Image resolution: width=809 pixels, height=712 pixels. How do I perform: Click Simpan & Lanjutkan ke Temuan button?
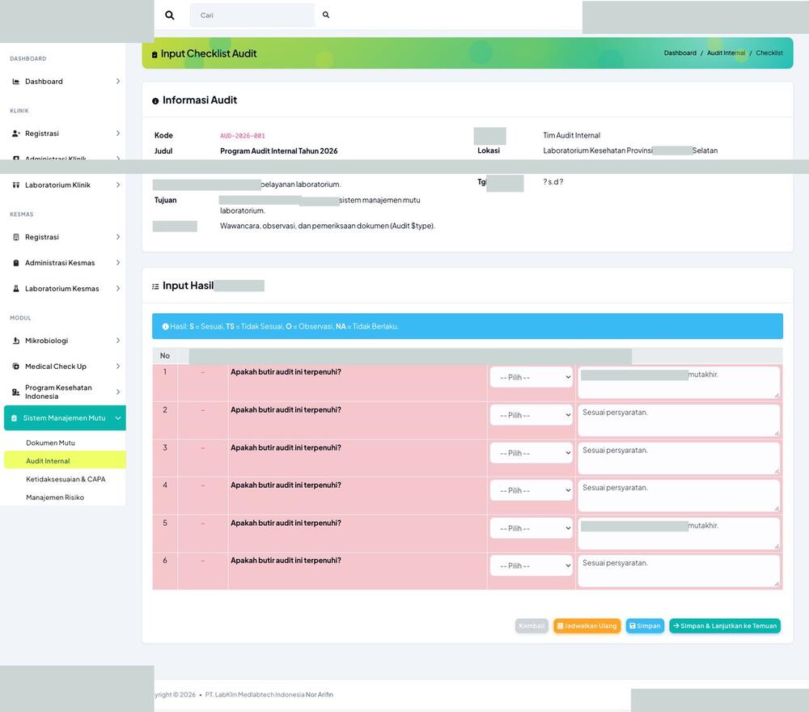(x=725, y=626)
